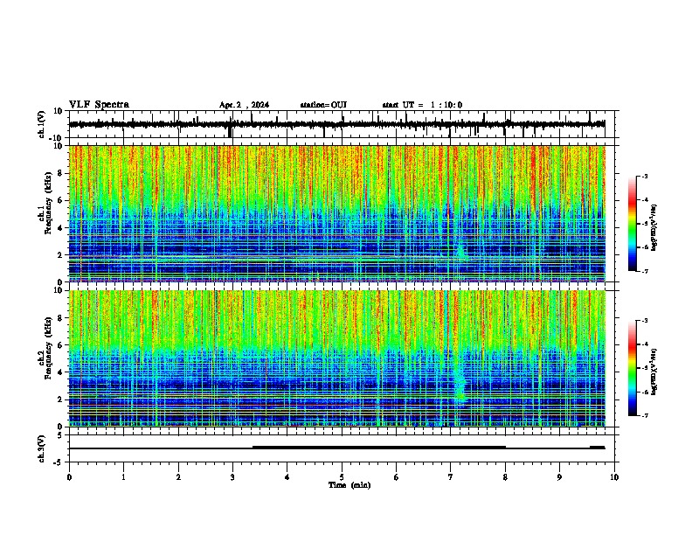
Task: Click the time axis tick label '10'
Action: point(614,477)
